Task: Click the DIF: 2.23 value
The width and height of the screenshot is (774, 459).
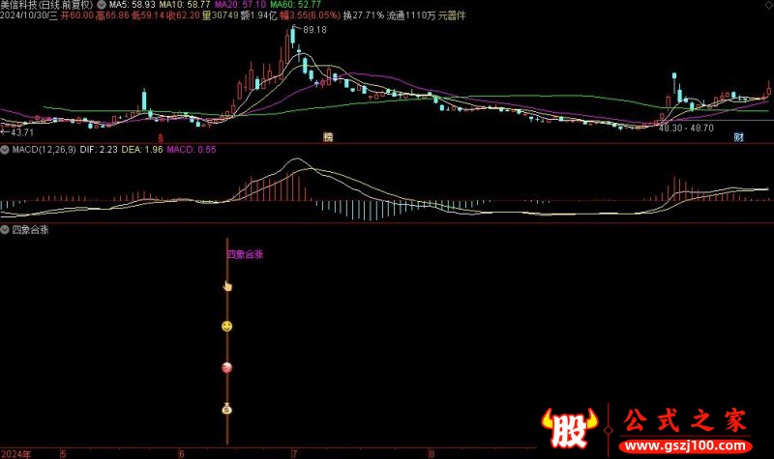Action: point(99,150)
